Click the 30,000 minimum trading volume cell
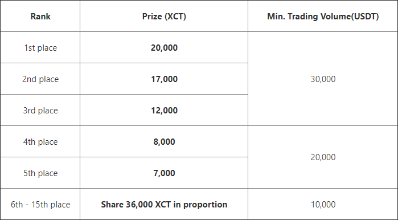 point(323,79)
